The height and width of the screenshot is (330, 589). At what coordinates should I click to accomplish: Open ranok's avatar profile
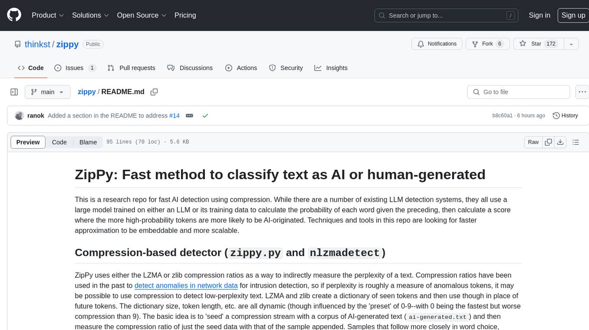pyautogui.click(x=19, y=115)
